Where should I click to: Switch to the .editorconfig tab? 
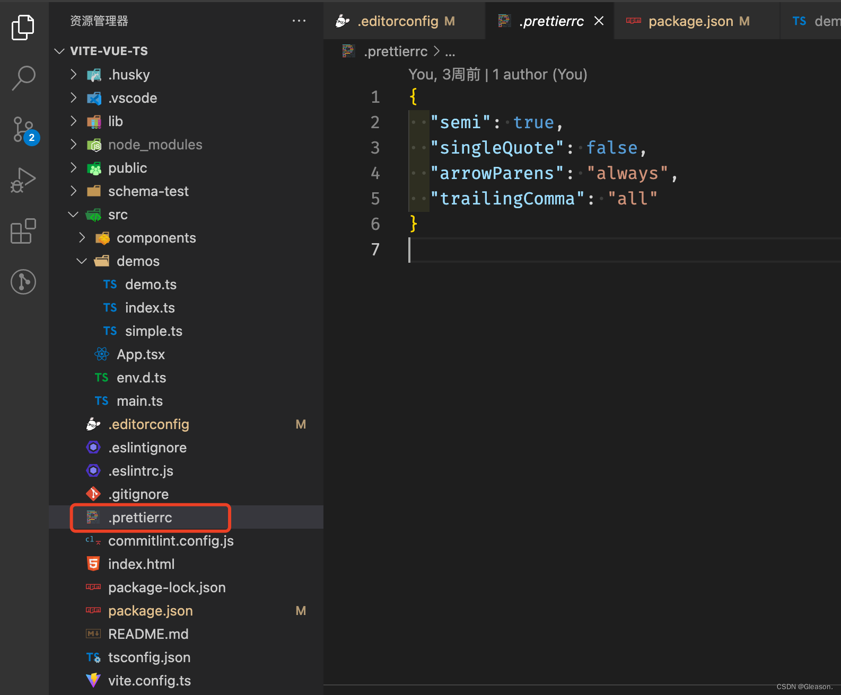coord(404,21)
